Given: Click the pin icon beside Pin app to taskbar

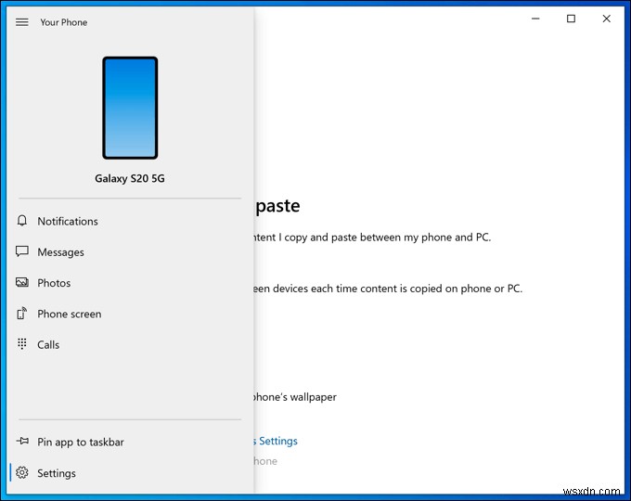Looking at the screenshot, I should point(22,441).
